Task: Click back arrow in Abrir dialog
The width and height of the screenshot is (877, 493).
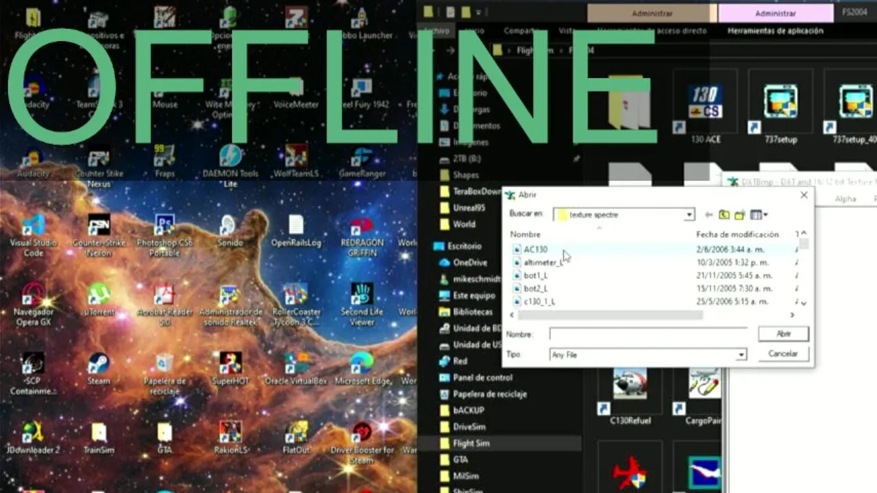Action: (x=709, y=215)
